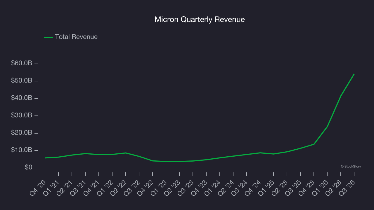Select the 'Total Revenue' legend label
The height and width of the screenshot is (210, 374).
coord(76,37)
